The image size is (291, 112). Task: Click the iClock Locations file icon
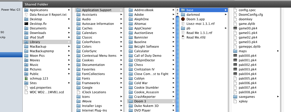[78, 92]
